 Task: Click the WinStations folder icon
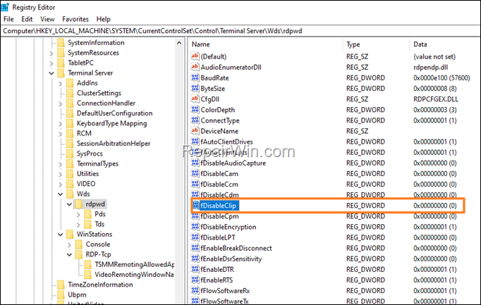click(70, 235)
